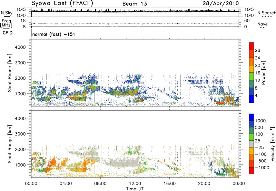Screen dimensions: 276x191
Task: Click the 'Syowa East (fitACF)' plot title
Action: point(62,3)
